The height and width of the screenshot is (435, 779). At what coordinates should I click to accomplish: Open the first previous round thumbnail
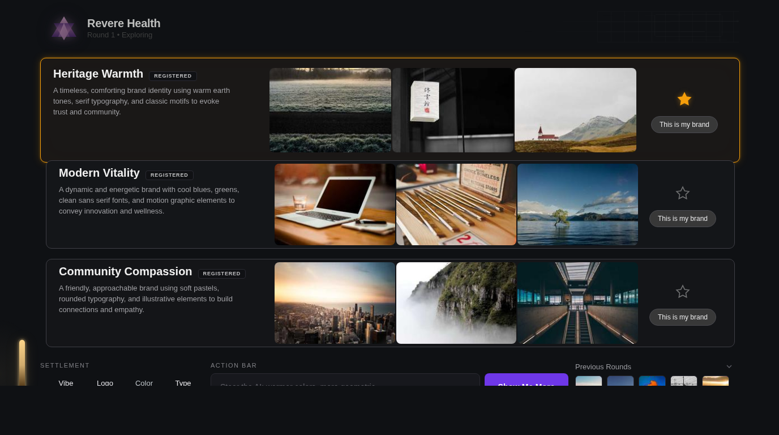pyautogui.click(x=588, y=381)
